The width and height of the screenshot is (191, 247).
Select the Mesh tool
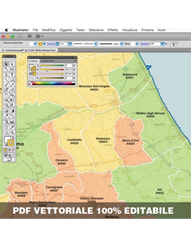(x=6, y=111)
